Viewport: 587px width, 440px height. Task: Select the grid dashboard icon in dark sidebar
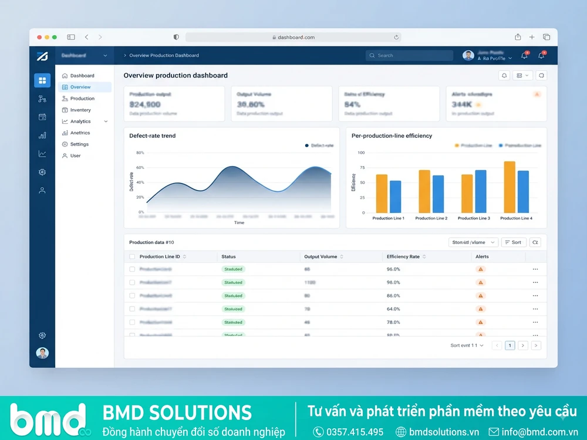click(42, 80)
